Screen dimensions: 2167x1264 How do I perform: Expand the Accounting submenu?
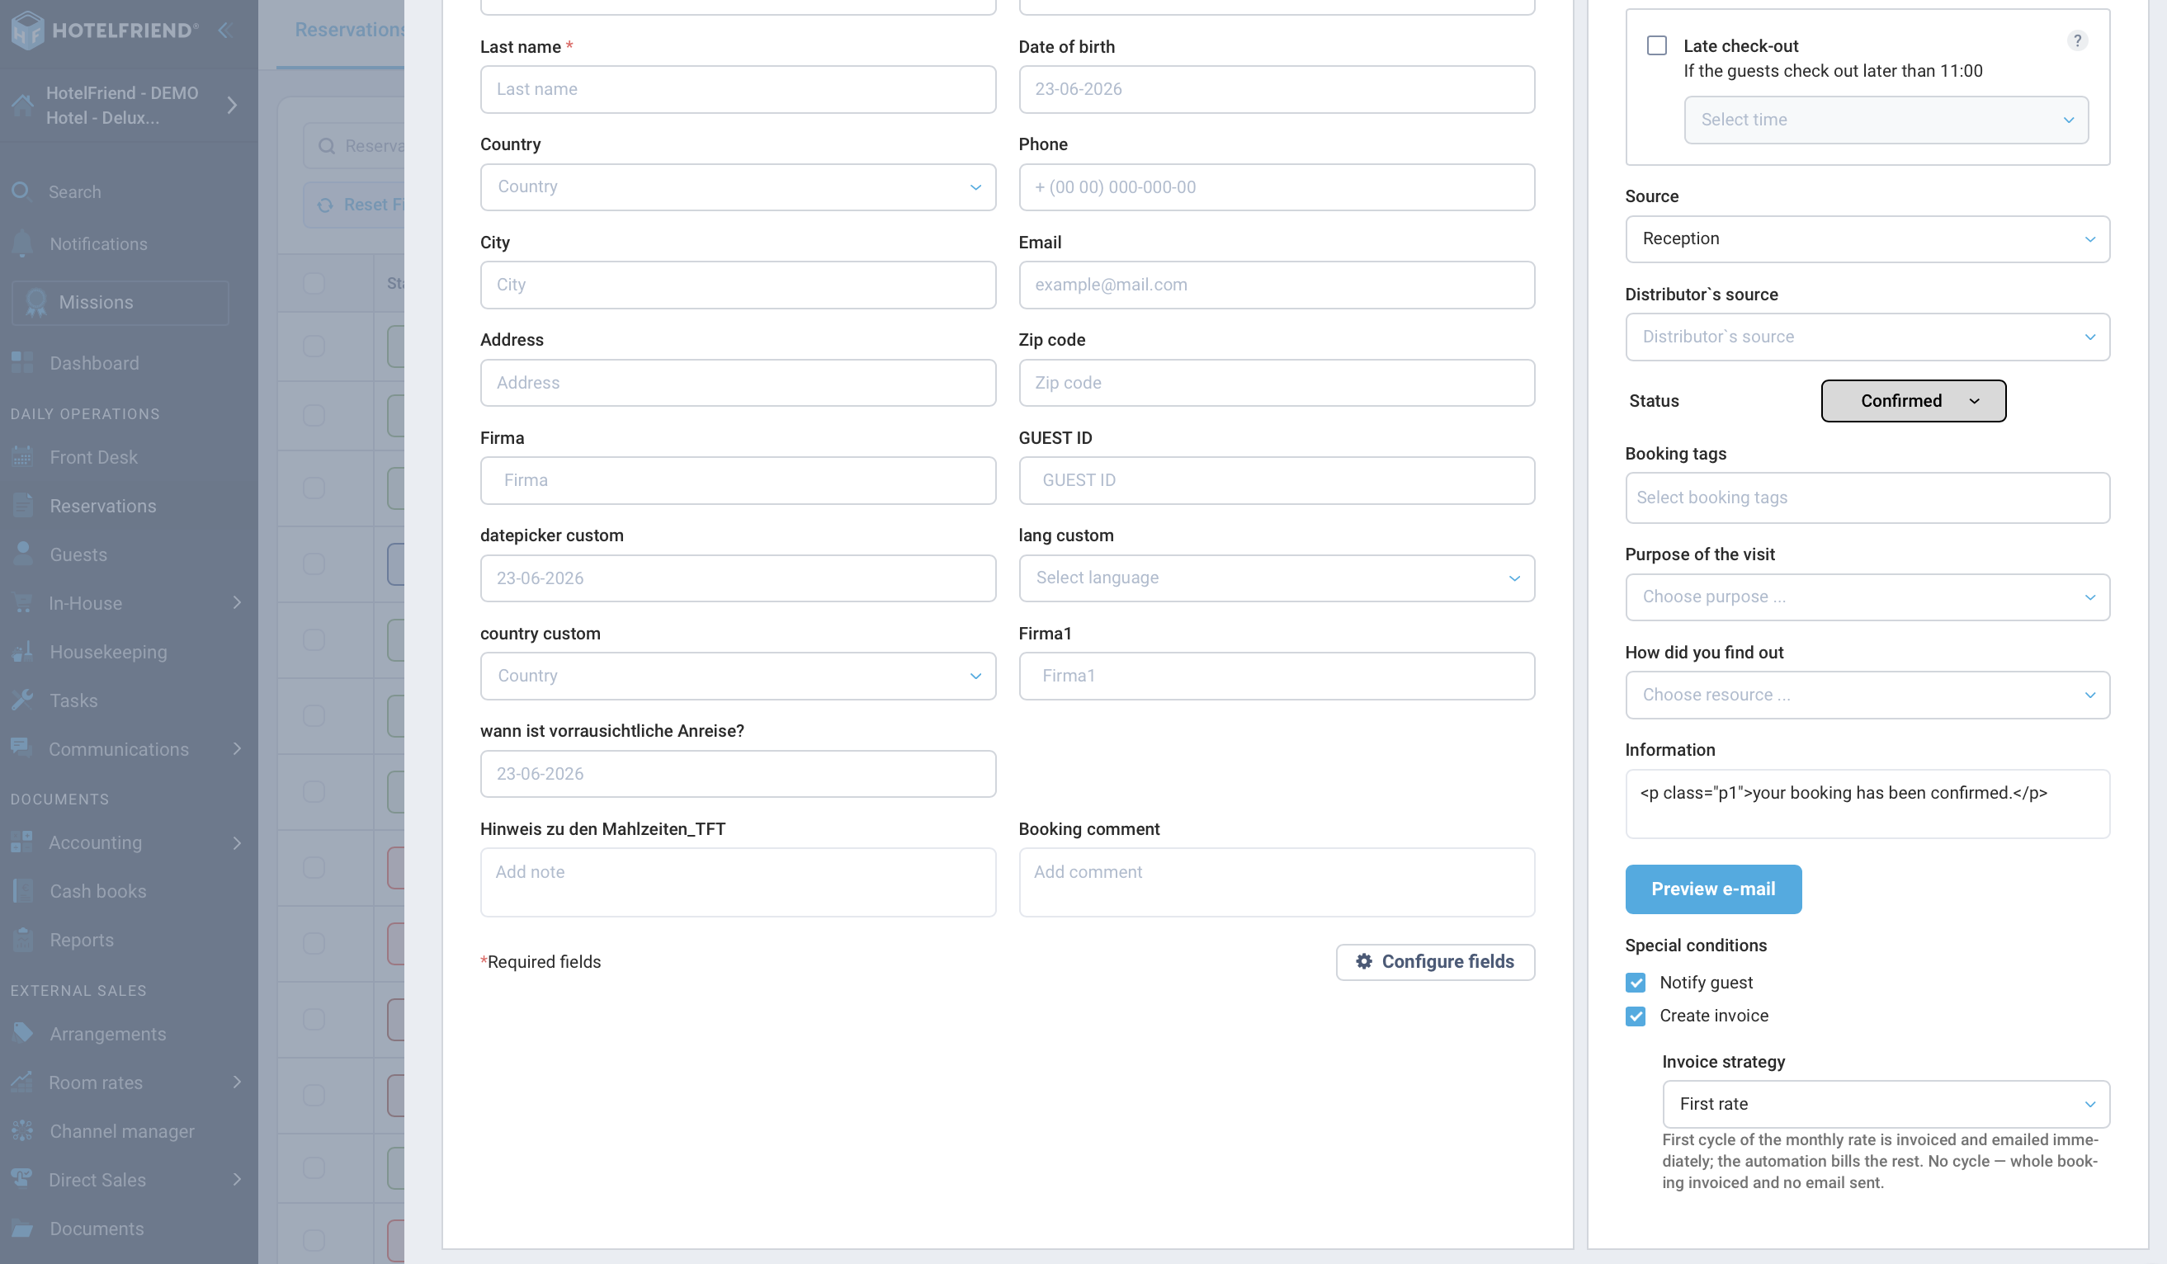coord(238,842)
